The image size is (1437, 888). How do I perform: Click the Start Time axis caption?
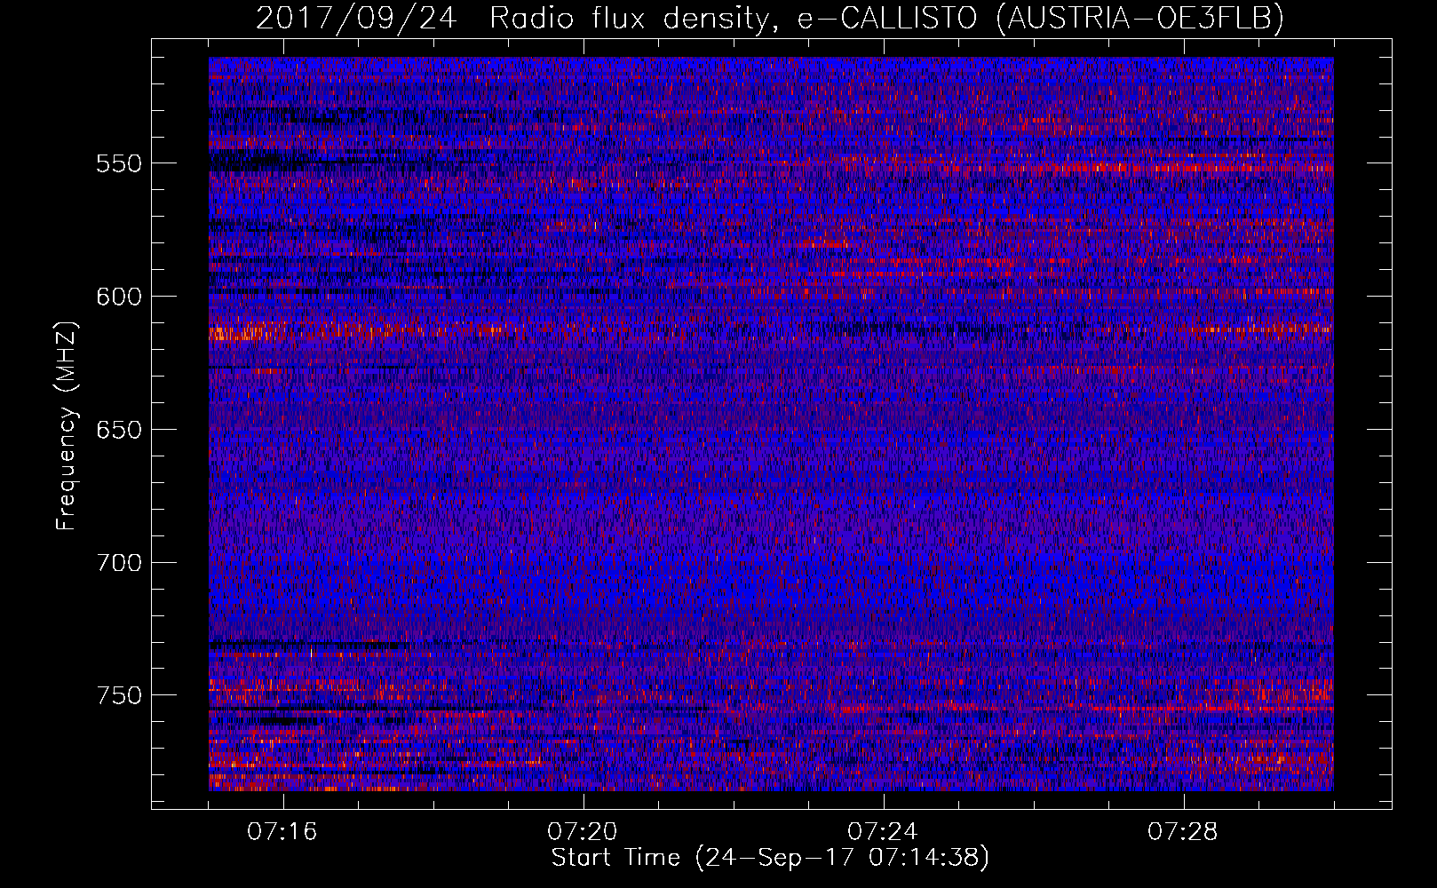(x=770, y=858)
